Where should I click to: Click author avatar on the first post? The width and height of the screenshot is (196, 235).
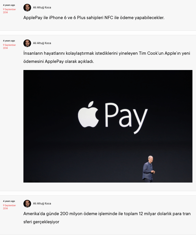click(x=27, y=7)
